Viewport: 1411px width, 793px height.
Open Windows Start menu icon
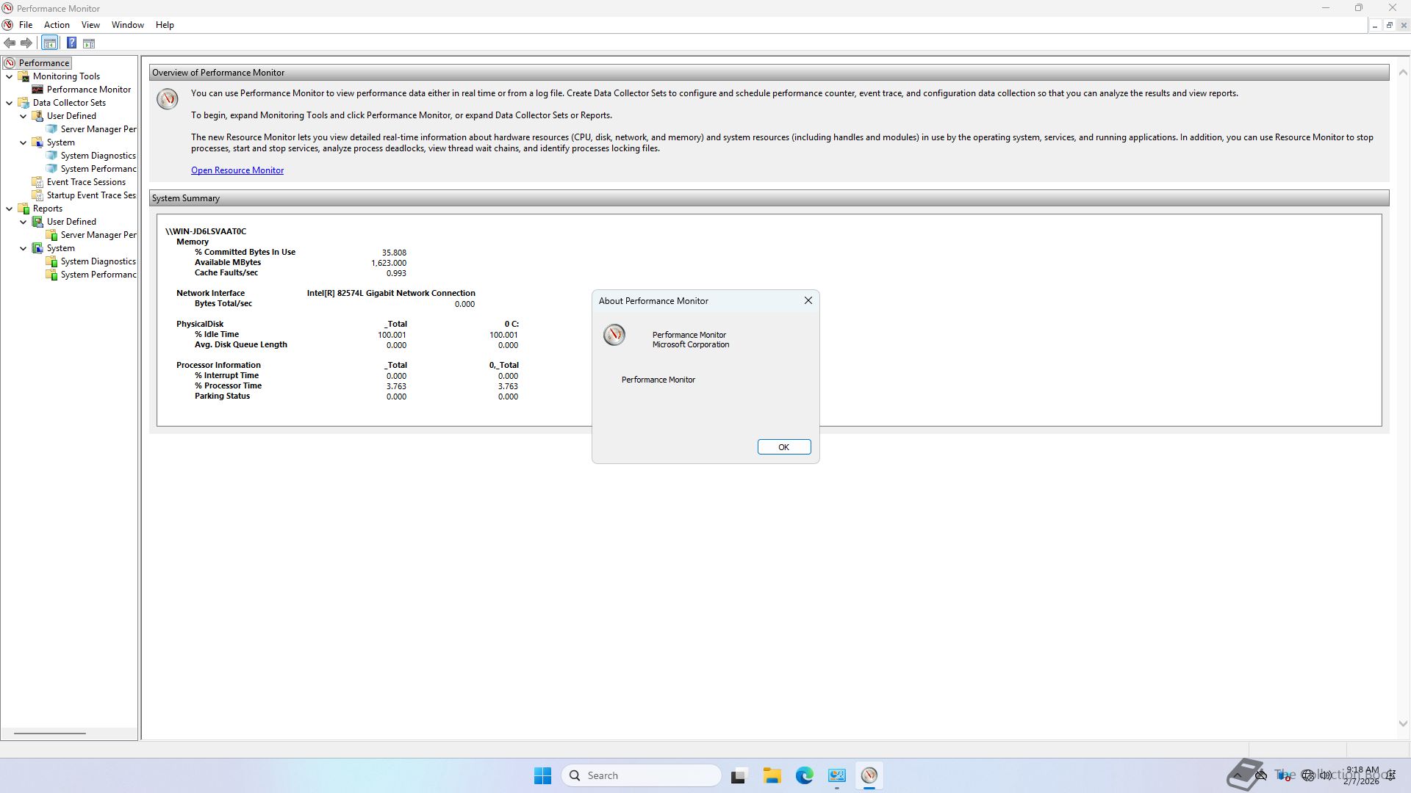click(x=542, y=775)
